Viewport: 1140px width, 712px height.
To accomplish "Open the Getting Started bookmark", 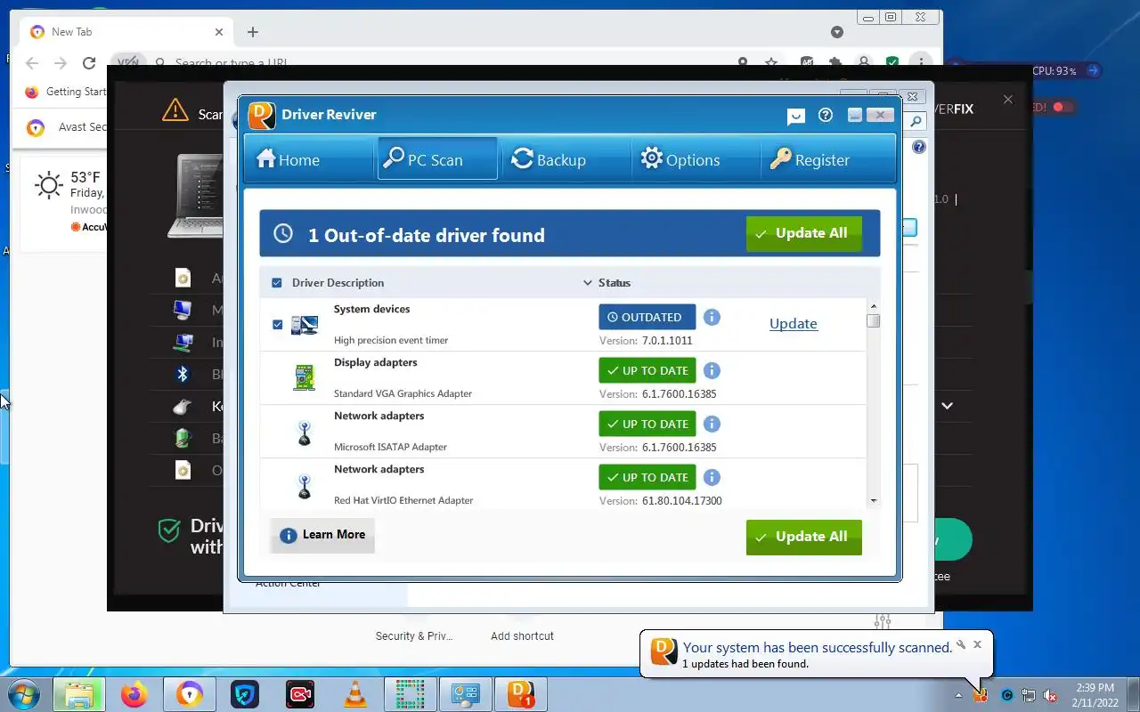I will [67, 92].
